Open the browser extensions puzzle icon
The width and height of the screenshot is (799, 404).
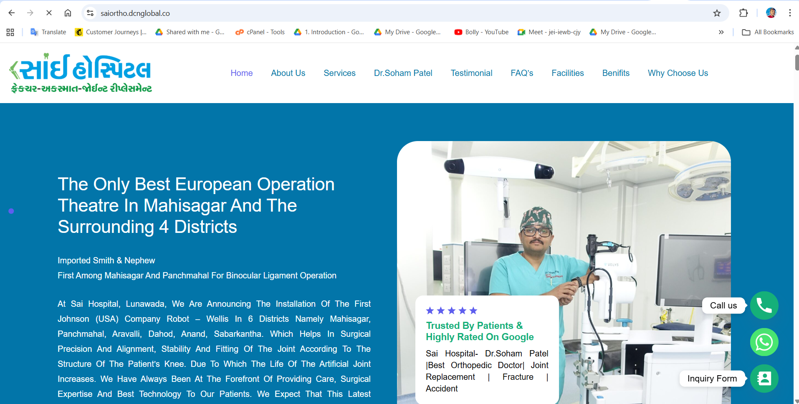743,13
